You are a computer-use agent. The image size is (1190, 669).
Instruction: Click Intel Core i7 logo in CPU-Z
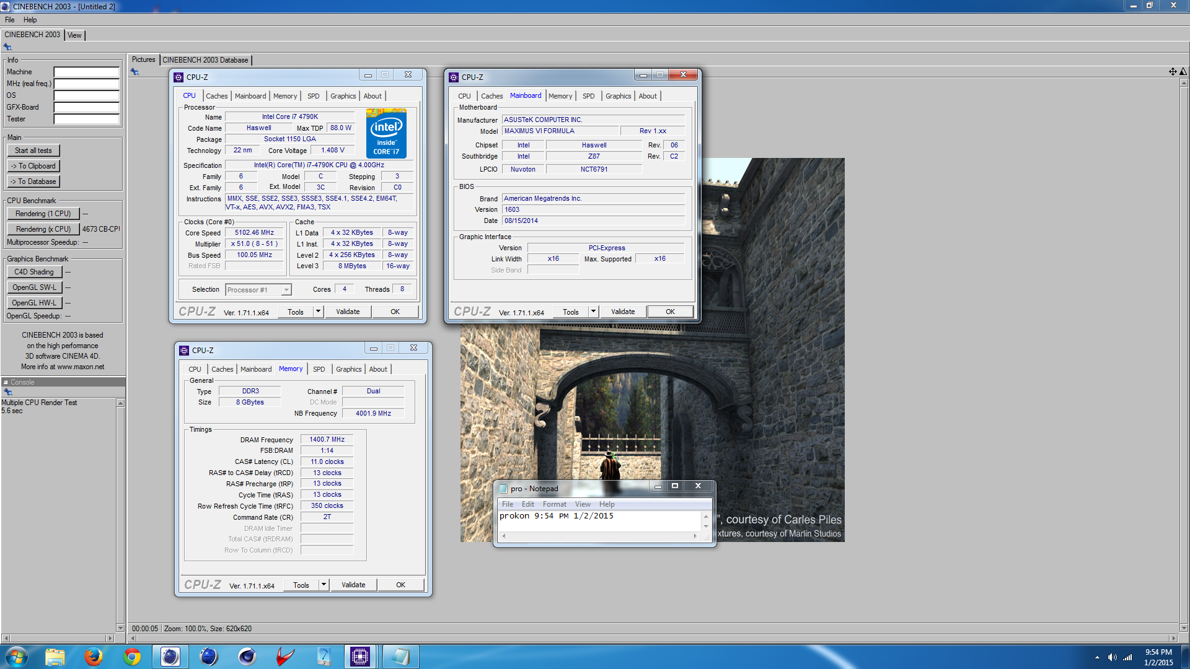pos(386,134)
